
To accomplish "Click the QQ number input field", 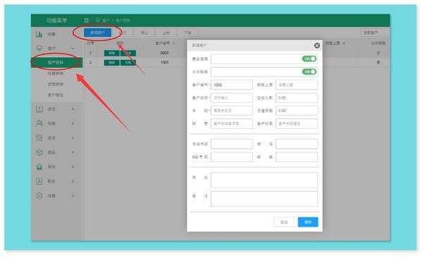I will (x=232, y=157).
